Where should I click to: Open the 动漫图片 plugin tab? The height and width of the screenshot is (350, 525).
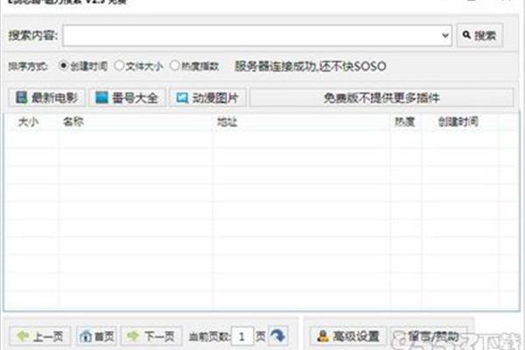207,98
